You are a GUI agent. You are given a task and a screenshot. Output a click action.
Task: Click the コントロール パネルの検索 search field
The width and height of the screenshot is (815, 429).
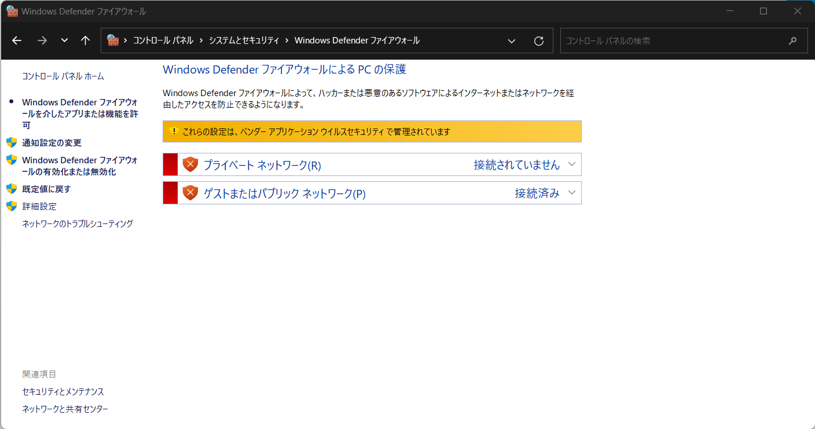tap(671, 41)
